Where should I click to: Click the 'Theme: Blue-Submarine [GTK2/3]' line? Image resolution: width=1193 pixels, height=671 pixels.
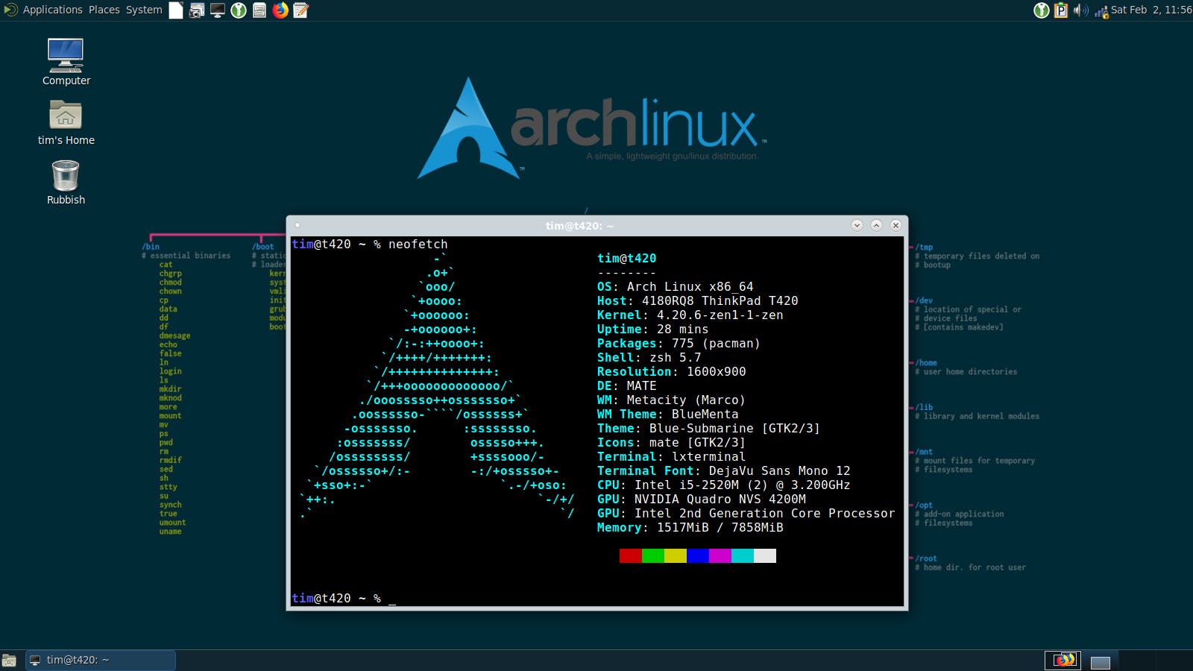pos(709,429)
